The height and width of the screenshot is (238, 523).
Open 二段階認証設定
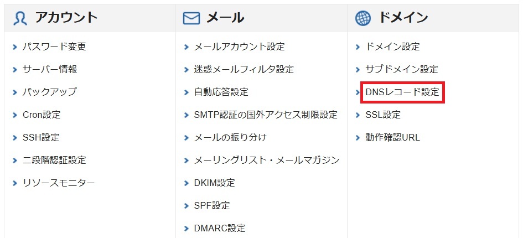54,160
